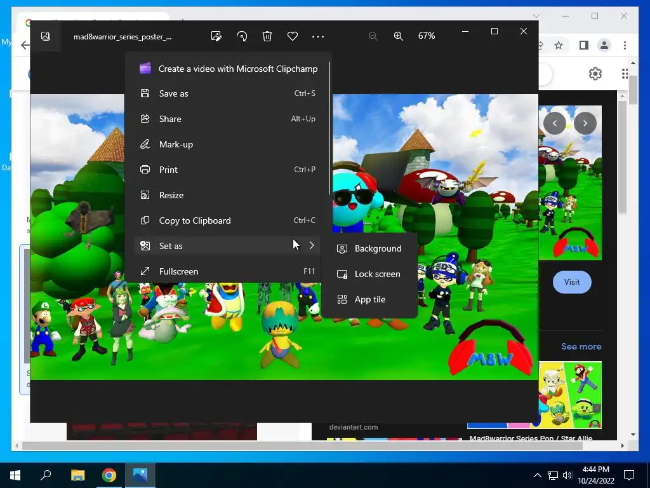Image resolution: width=650 pixels, height=488 pixels.
Task: Click the printer icon in the menu
Action: click(x=145, y=169)
